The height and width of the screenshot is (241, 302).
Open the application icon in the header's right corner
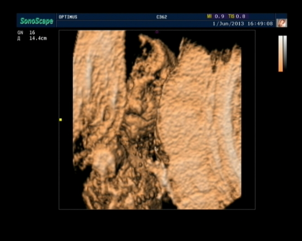click(281, 23)
